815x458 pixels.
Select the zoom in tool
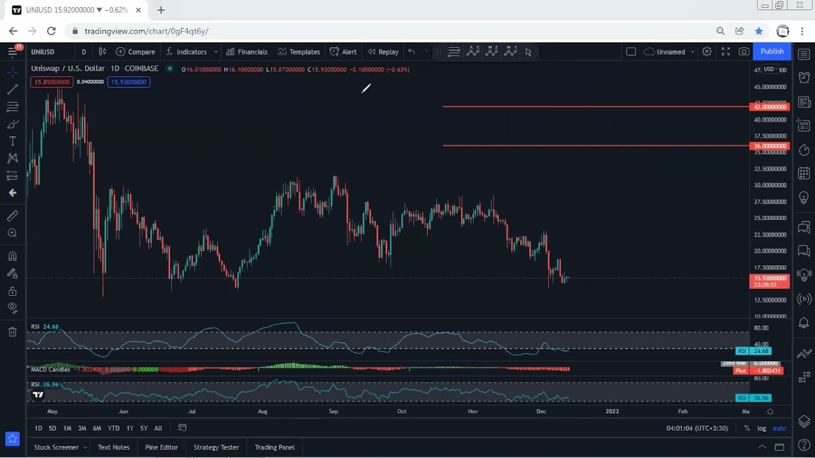12,233
